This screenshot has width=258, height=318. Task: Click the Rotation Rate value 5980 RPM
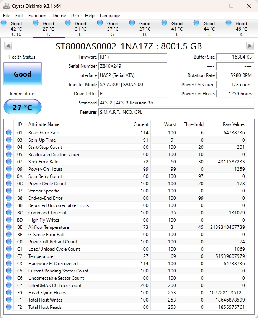(235, 75)
